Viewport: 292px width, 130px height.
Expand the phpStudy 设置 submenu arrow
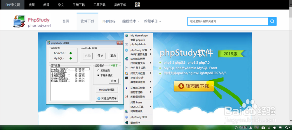pyautogui.click(x=151, y=50)
